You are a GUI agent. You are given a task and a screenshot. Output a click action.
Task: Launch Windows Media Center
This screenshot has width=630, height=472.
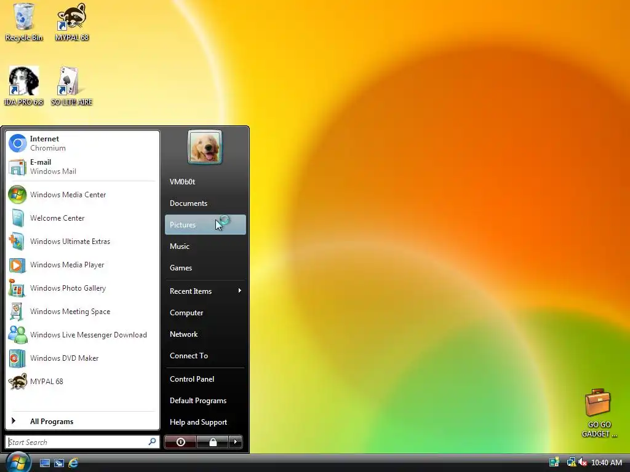coord(82,195)
